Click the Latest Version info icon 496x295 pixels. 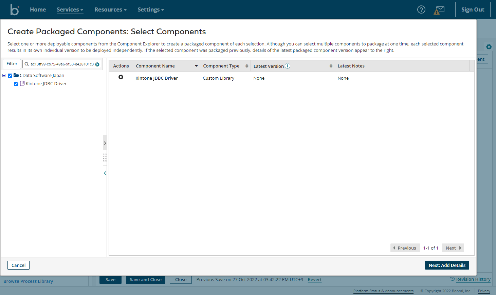coord(288,66)
